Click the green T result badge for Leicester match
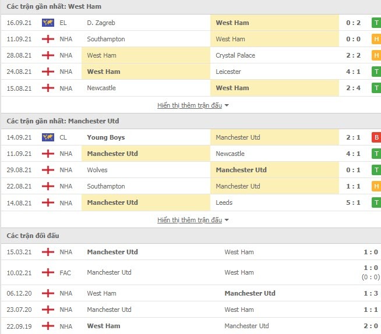This screenshot has height=334, width=381. (376, 72)
